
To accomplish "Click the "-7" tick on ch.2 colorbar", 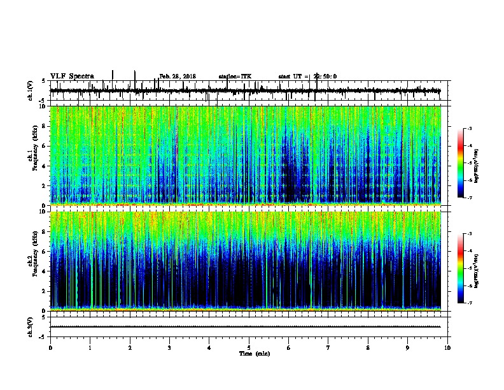I will click(469, 303).
